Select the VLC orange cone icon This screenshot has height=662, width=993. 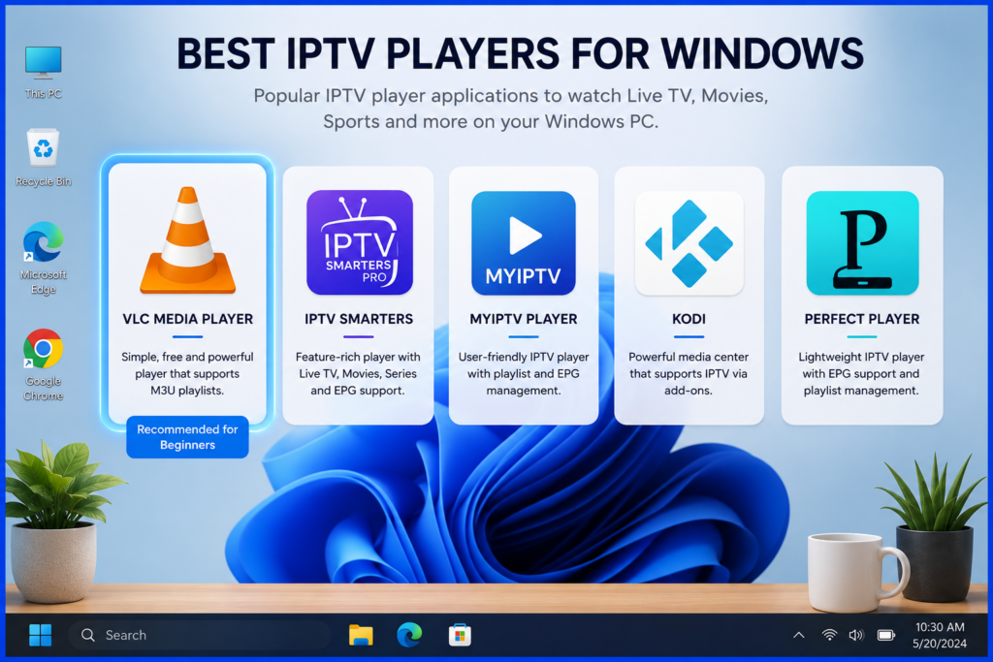tap(187, 240)
